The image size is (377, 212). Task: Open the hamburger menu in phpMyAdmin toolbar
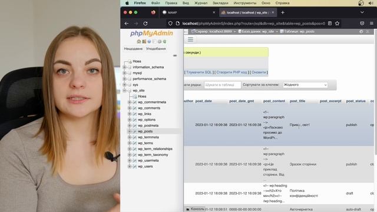(190, 39)
